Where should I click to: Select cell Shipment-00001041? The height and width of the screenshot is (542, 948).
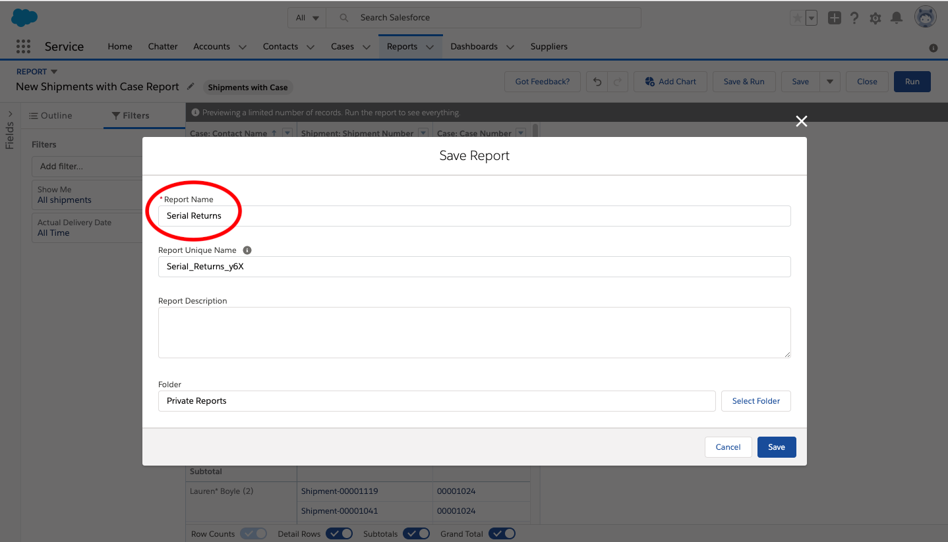coord(365,511)
